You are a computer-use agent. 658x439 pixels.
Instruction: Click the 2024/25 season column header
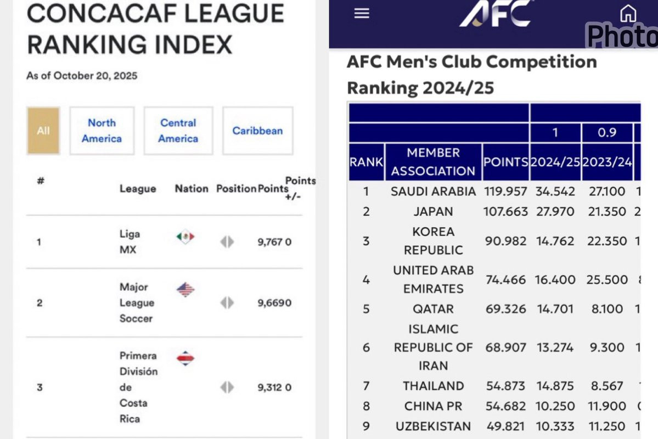tap(555, 162)
